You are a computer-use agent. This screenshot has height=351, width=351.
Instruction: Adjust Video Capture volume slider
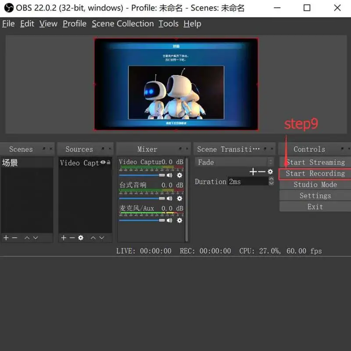click(142, 175)
